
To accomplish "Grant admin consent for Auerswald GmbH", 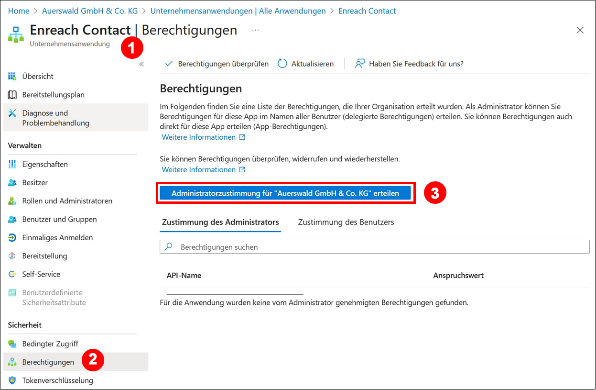I will (285, 193).
